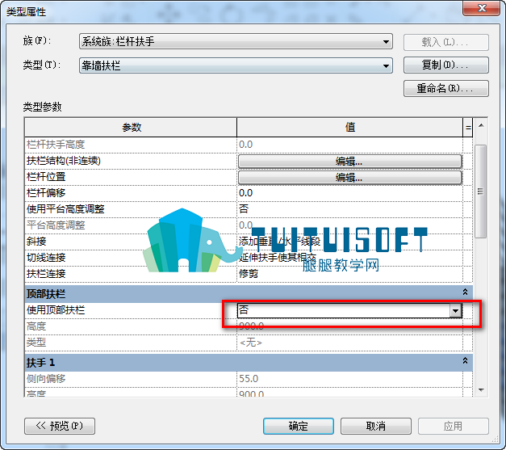This screenshot has height=450, width=506.
Task: Open the 类型(T) type dropdown showing 靠墙扶栏
Action: click(x=236, y=65)
